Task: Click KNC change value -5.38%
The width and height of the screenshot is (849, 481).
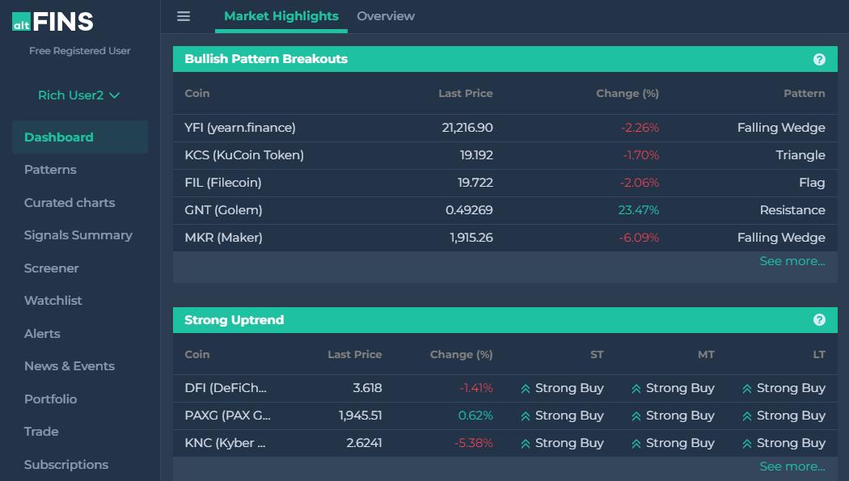Action: pos(473,443)
